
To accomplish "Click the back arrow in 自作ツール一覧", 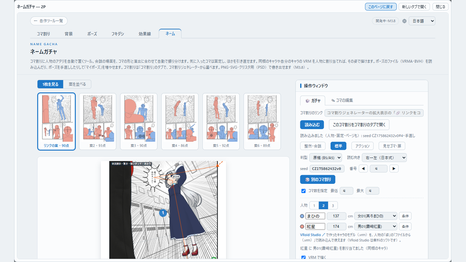I will 35,21.
